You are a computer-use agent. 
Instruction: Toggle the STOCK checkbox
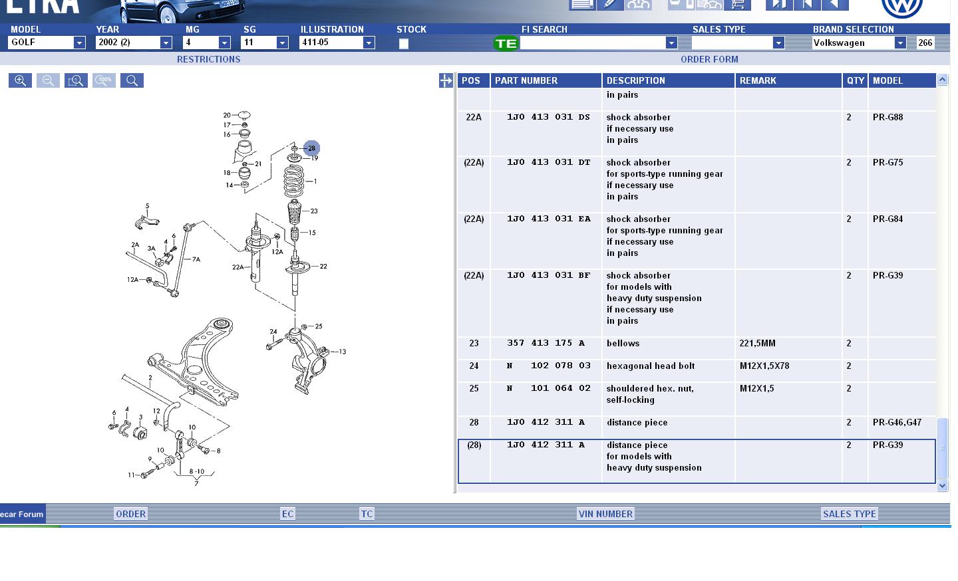(x=404, y=44)
